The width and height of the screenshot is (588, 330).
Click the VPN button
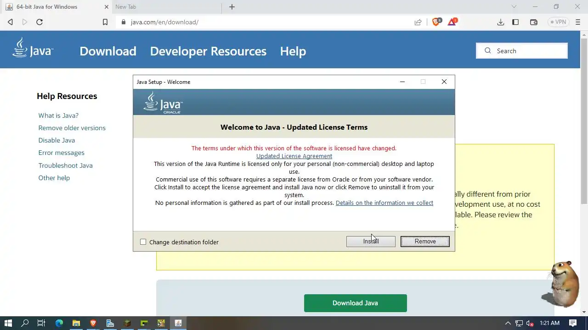click(559, 22)
